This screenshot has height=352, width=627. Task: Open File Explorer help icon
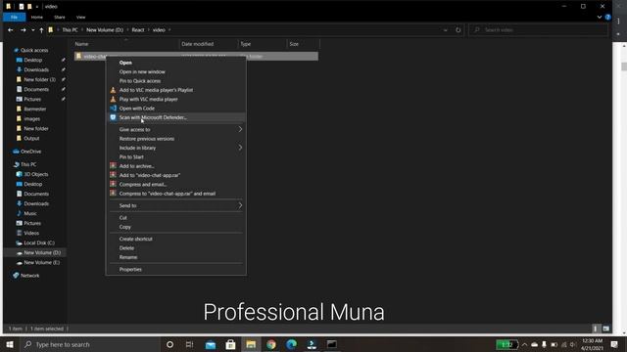point(607,18)
